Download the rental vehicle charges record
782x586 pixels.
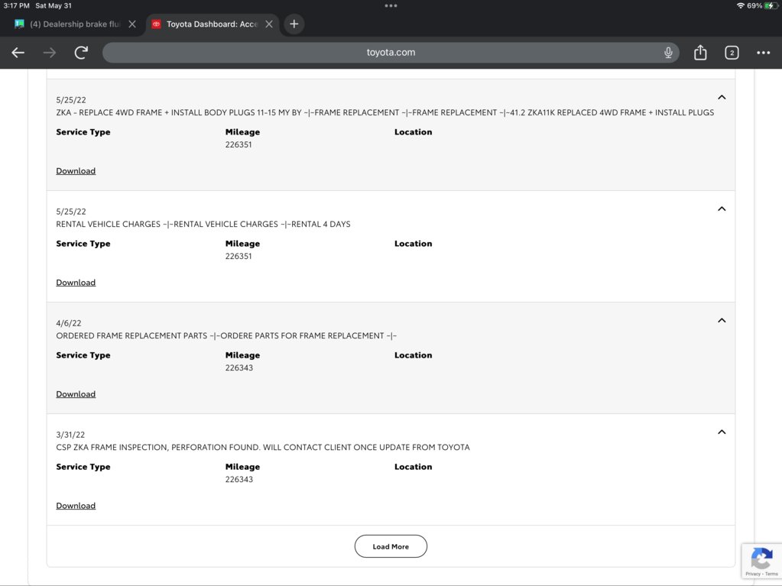point(76,283)
